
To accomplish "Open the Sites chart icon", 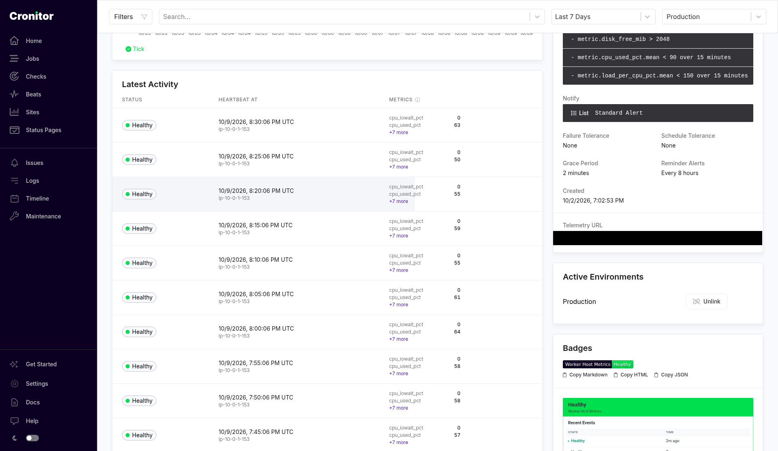I will coord(15,112).
